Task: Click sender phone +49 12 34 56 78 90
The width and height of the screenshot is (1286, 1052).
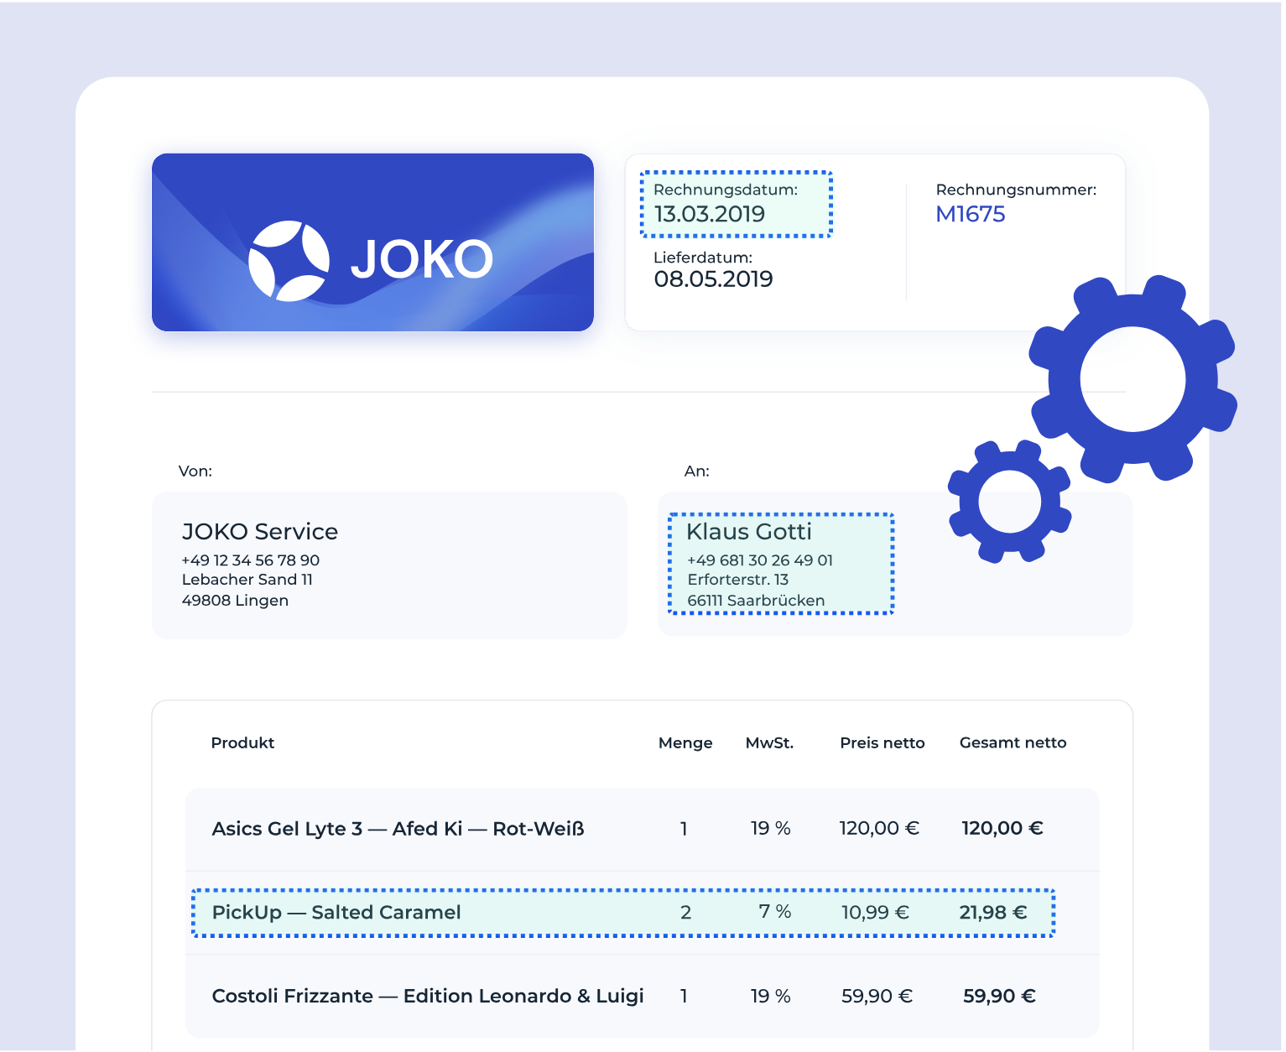Action: coord(251,560)
